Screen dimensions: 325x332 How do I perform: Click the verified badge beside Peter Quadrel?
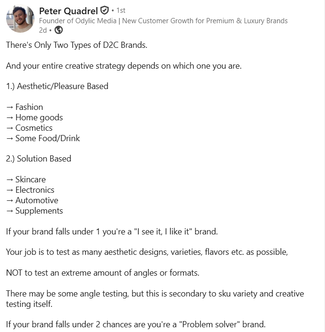(105, 11)
